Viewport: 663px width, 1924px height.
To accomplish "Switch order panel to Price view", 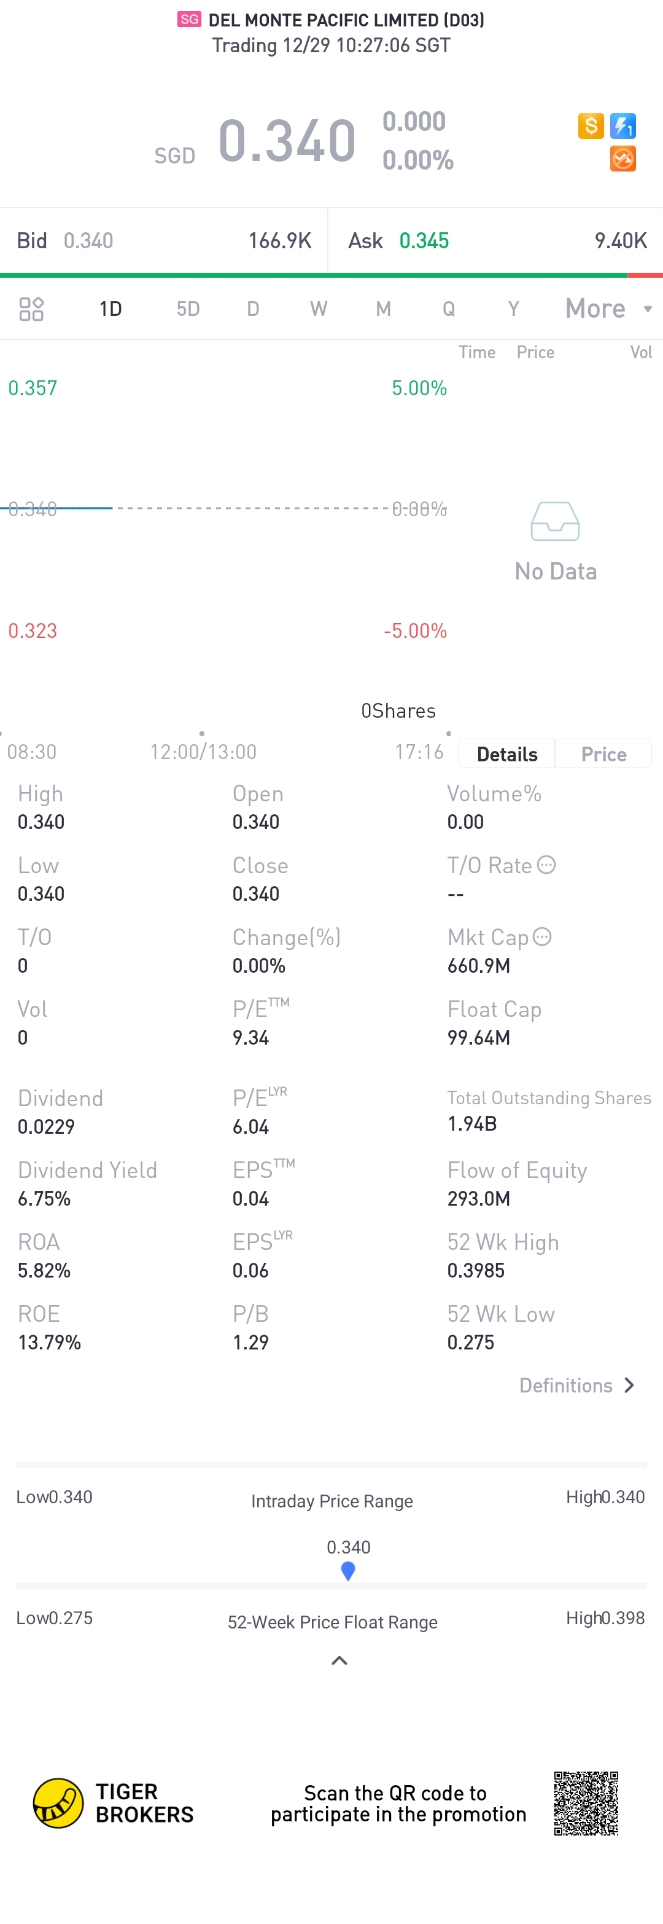I will (x=603, y=753).
